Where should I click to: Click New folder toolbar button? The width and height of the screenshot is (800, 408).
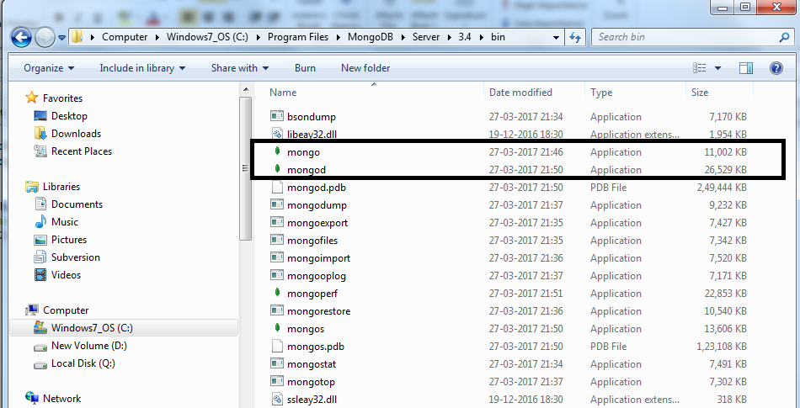coord(365,68)
